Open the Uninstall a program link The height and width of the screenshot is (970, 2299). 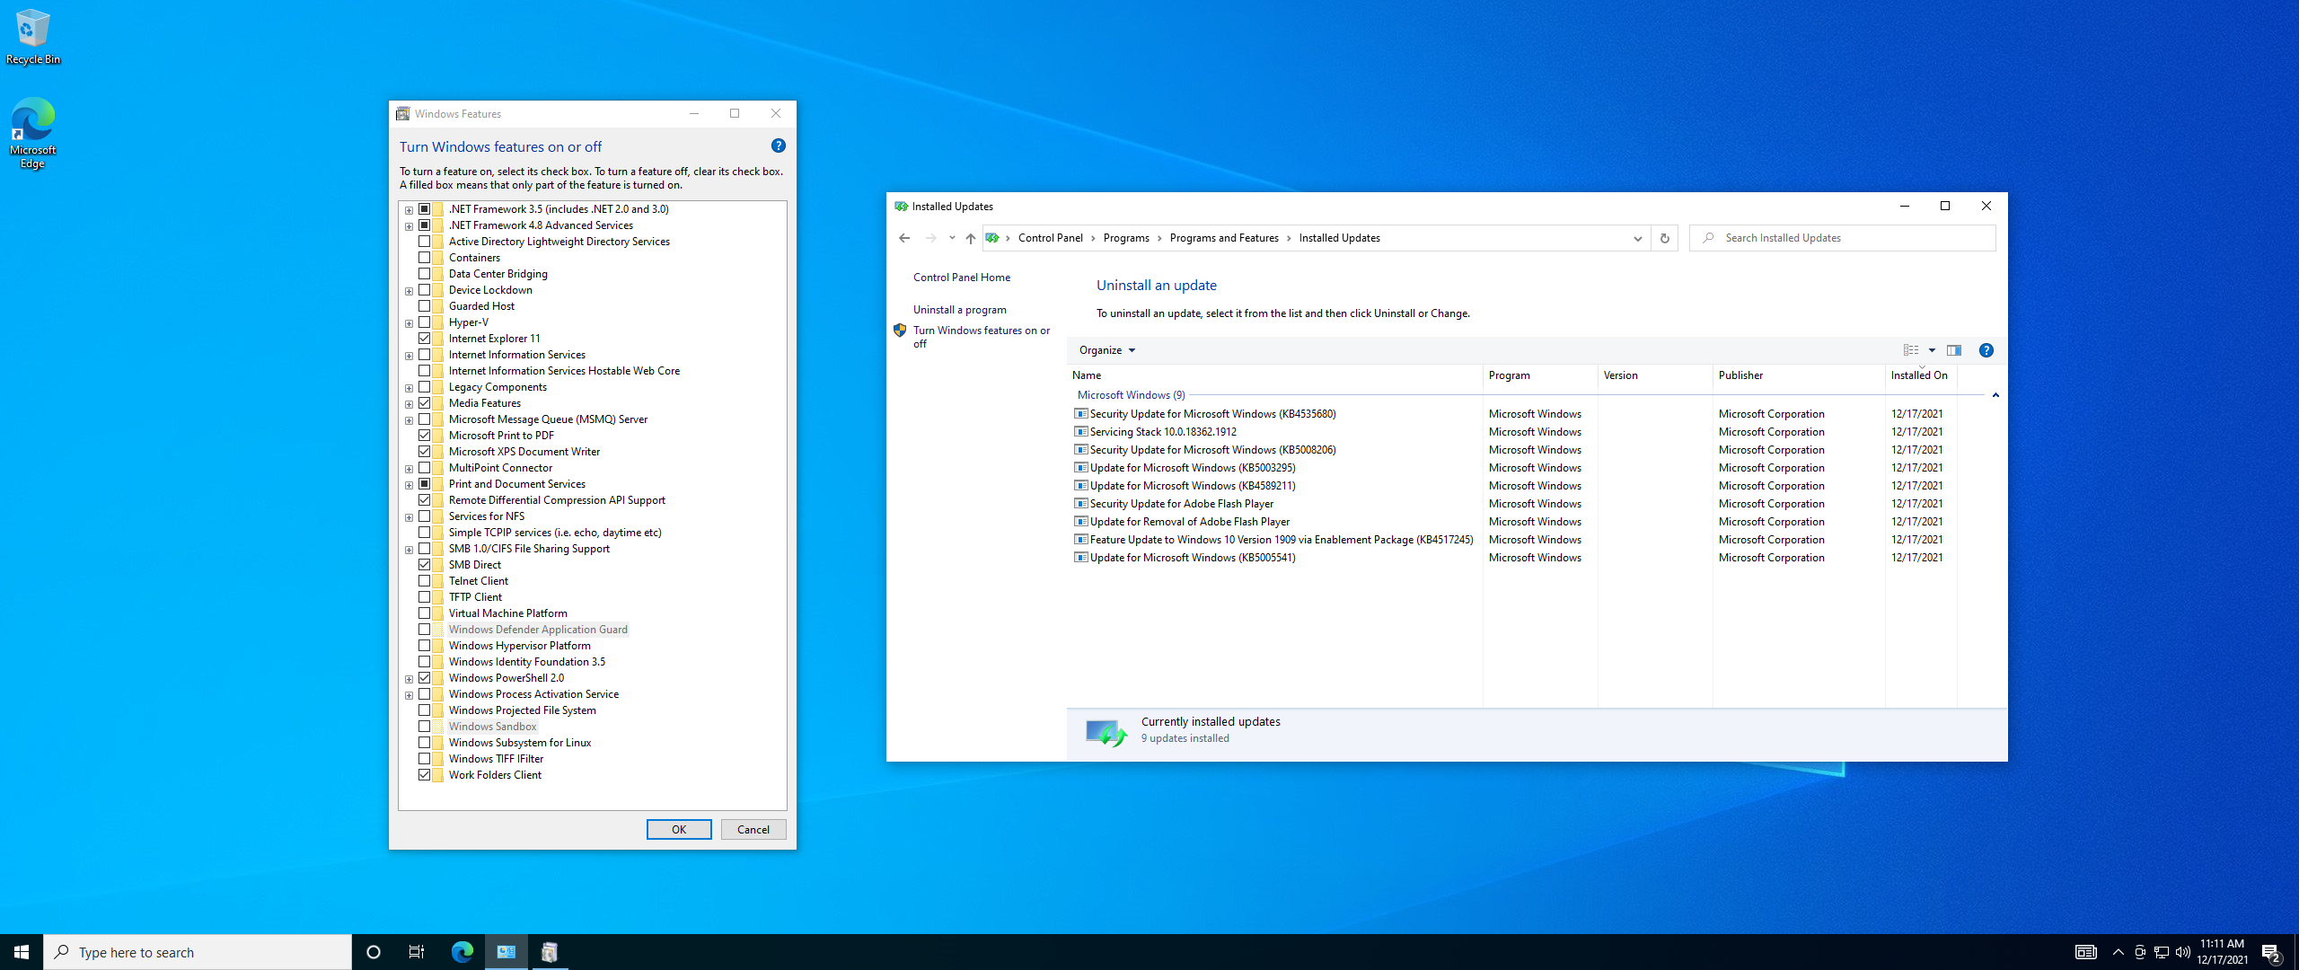pyautogui.click(x=960, y=310)
